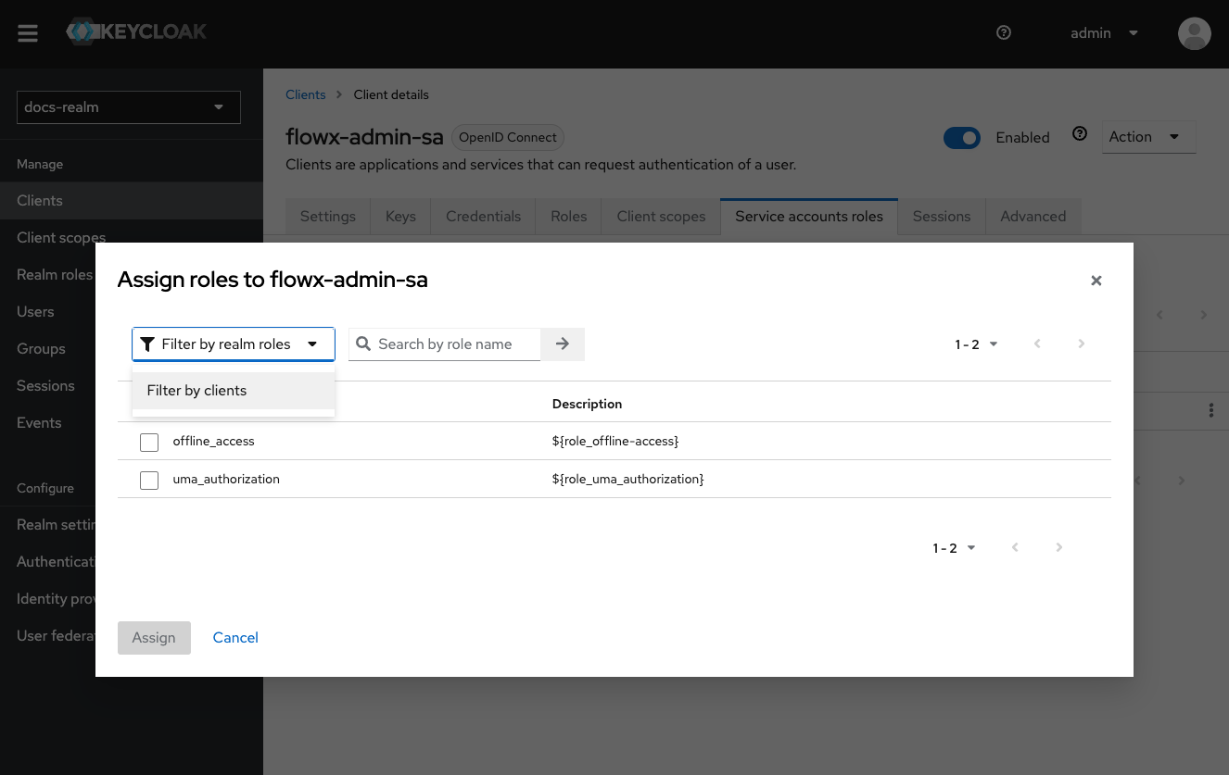This screenshot has height=775, width=1229.
Task: Check the uma_authorization role checkbox
Action: tap(149, 481)
